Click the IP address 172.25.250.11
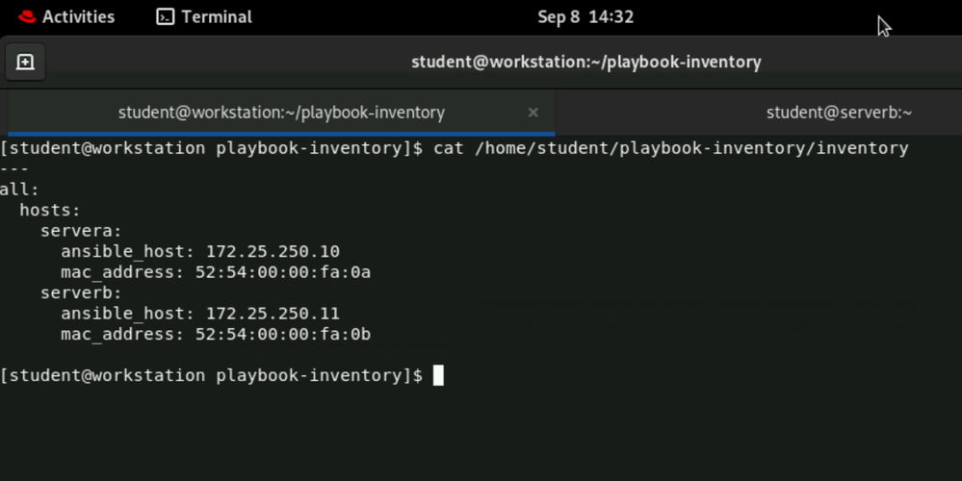 [x=273, y=314]
